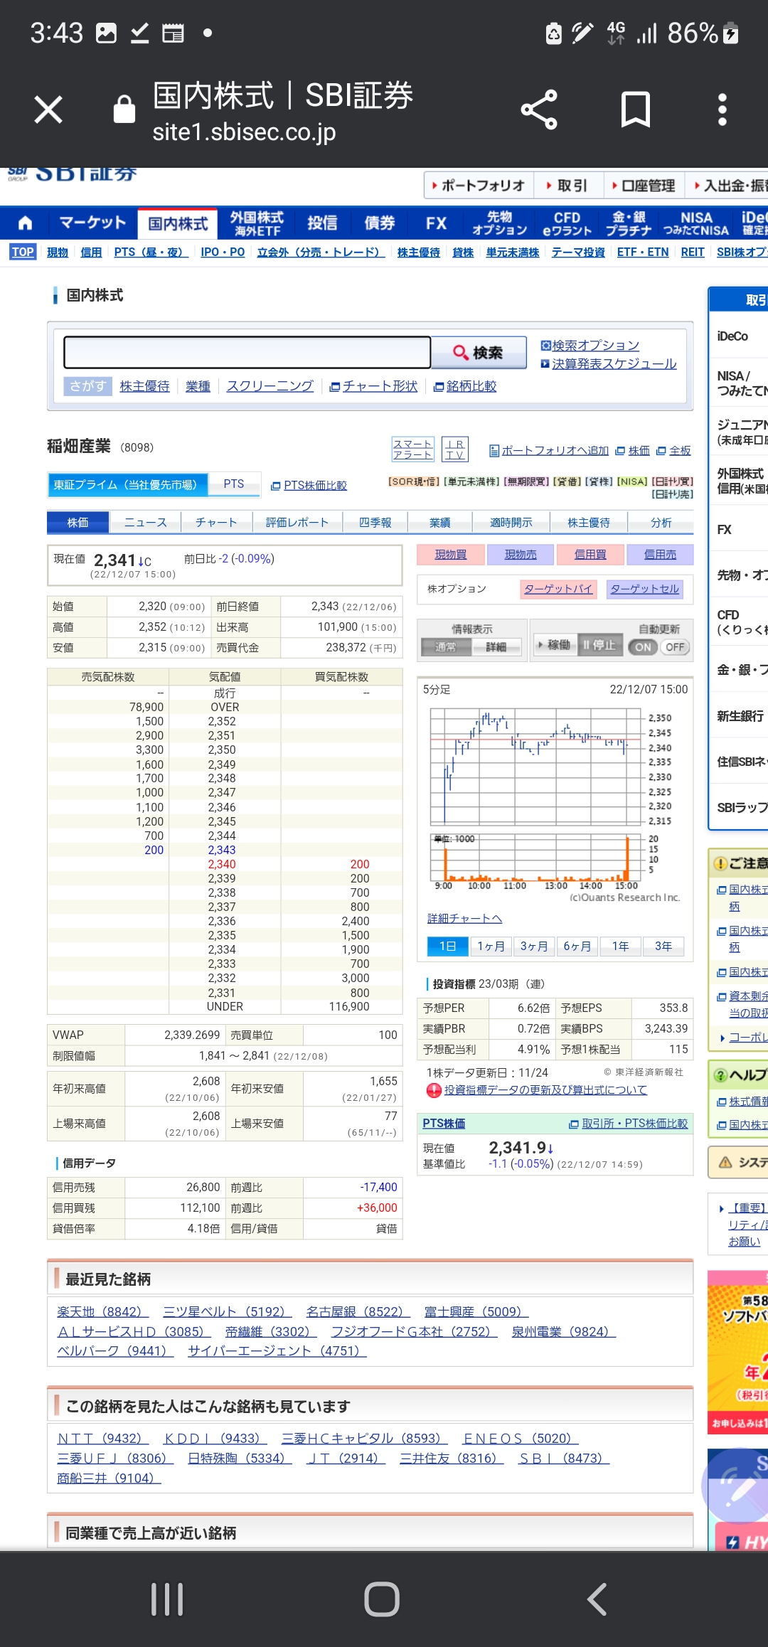The width and height of the screenshot is (768, 1647).
Task: Open スクリーニング search link
Action: coord(270,386)
